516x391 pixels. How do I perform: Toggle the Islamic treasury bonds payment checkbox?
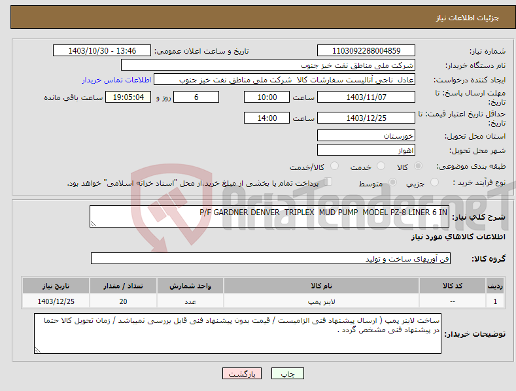(x=328, y=182)
